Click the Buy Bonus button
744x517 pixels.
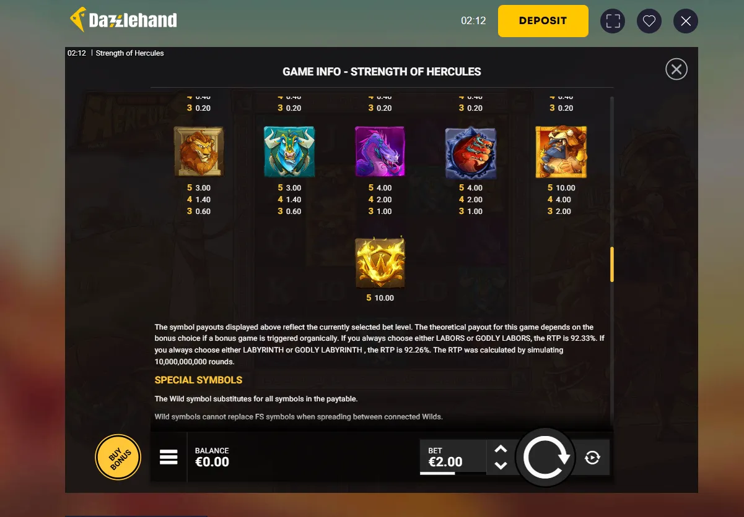click(x=118, y=458)
